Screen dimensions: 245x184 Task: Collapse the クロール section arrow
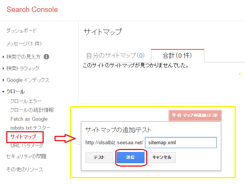pos(3,92)
